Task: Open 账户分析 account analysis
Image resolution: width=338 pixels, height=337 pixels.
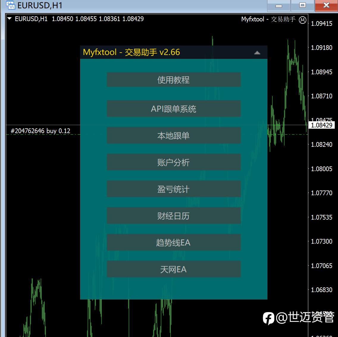Action: 173,162
